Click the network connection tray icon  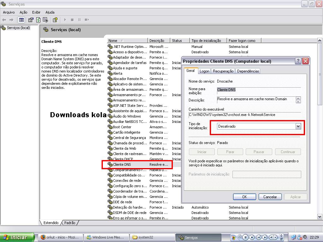294,237
